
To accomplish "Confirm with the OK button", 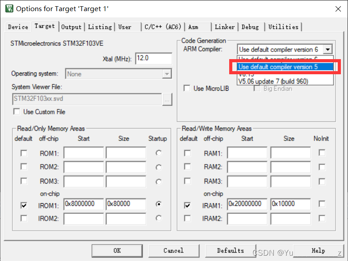I will [117, 251].
